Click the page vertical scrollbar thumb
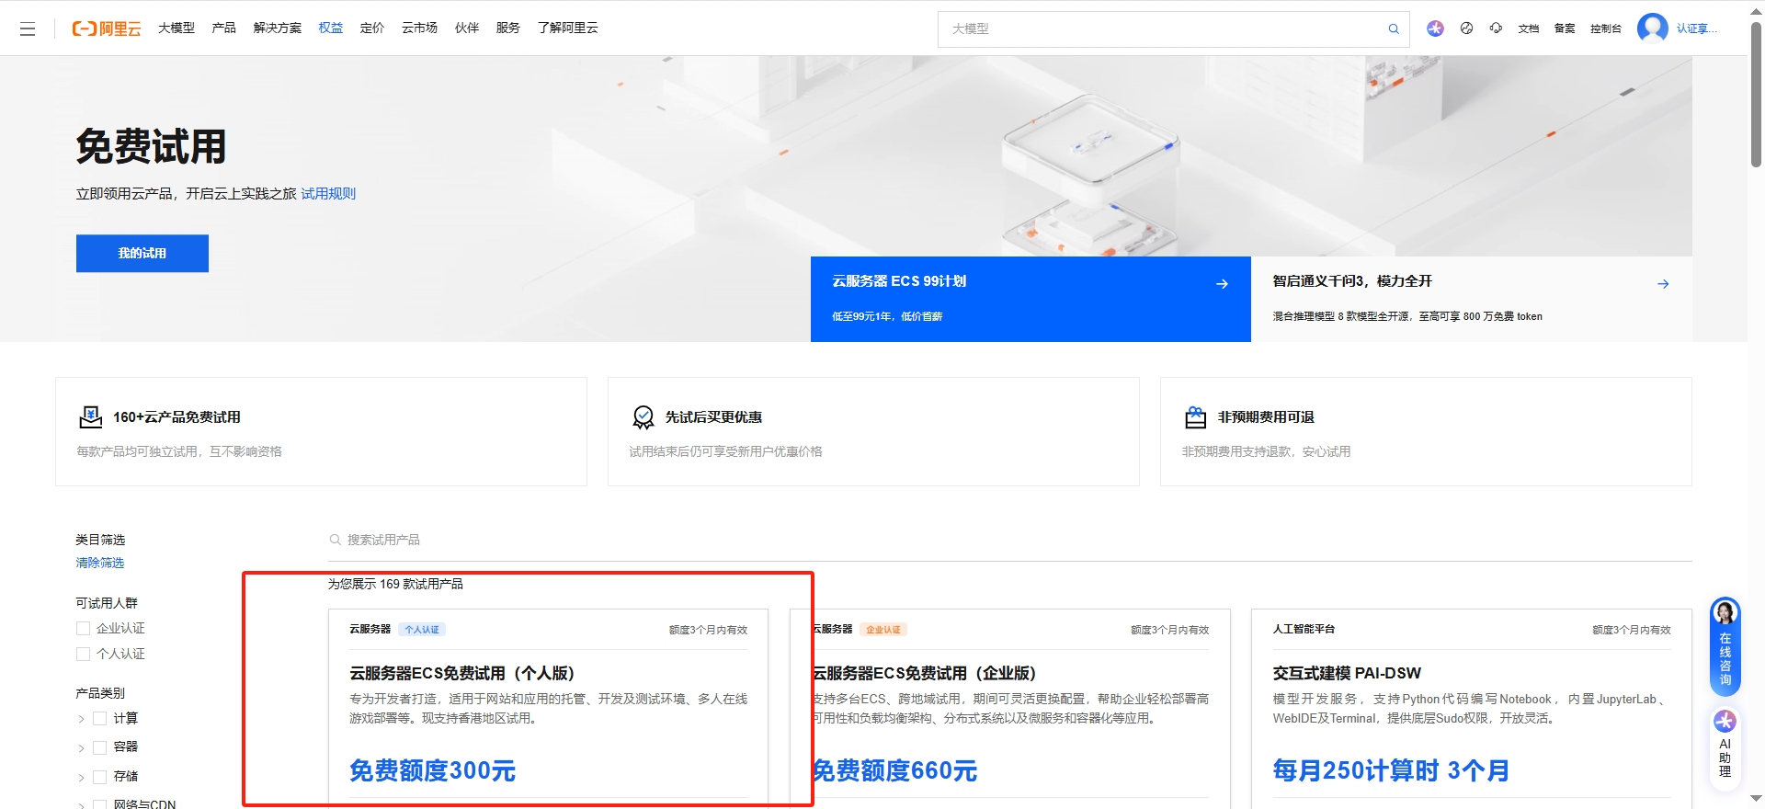 [x=1756, y=94]
